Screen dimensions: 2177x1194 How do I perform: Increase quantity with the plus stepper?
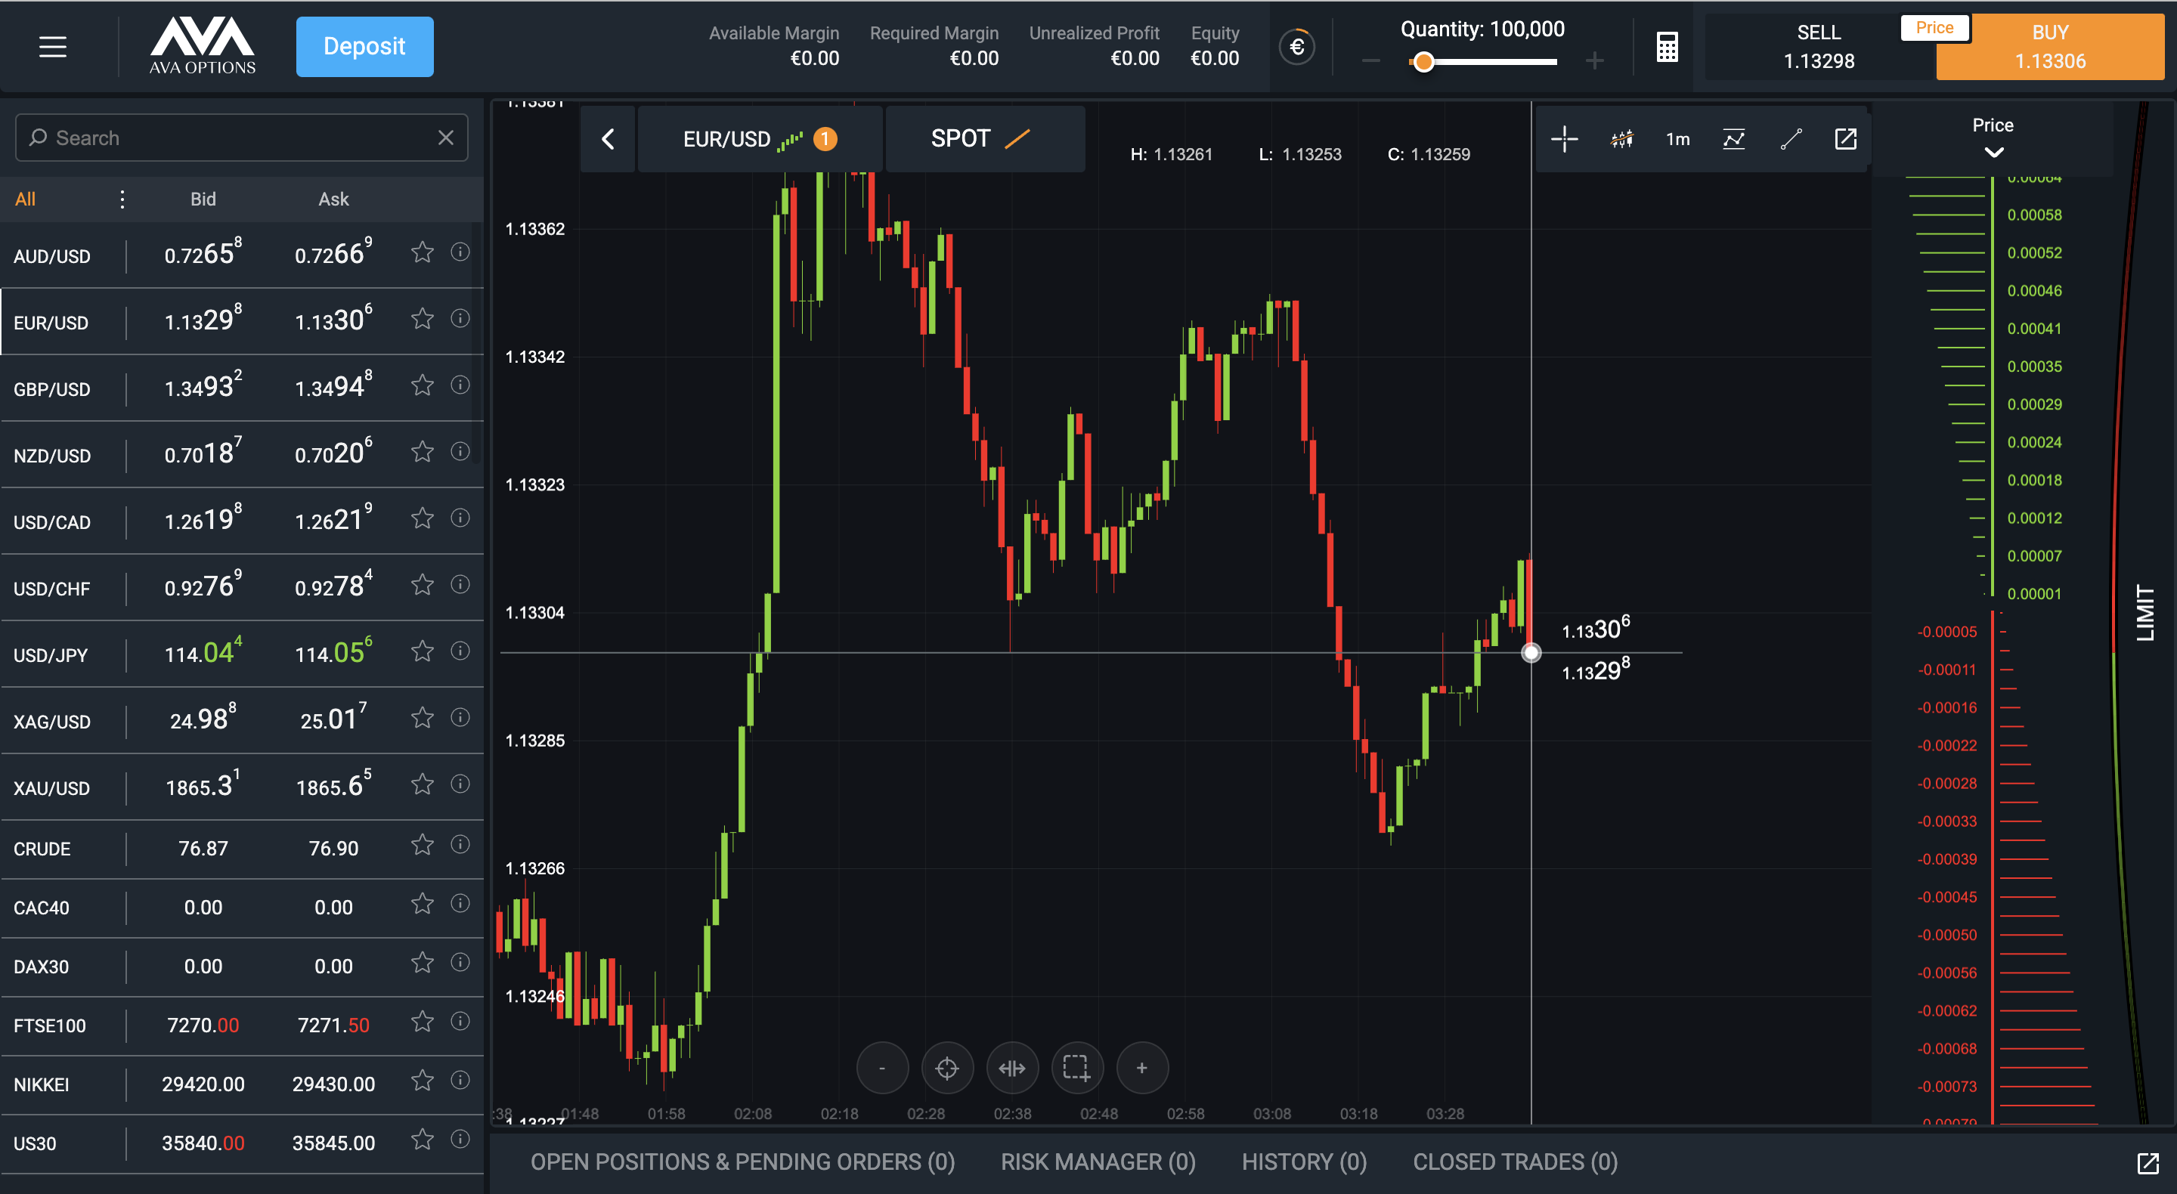(x=1594, y=61)
